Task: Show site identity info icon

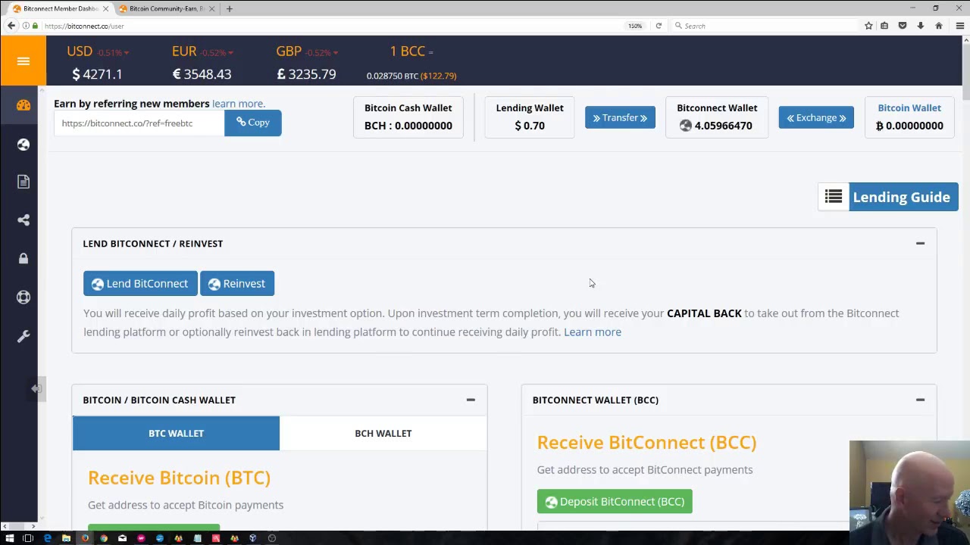Action: coord(26,26)
